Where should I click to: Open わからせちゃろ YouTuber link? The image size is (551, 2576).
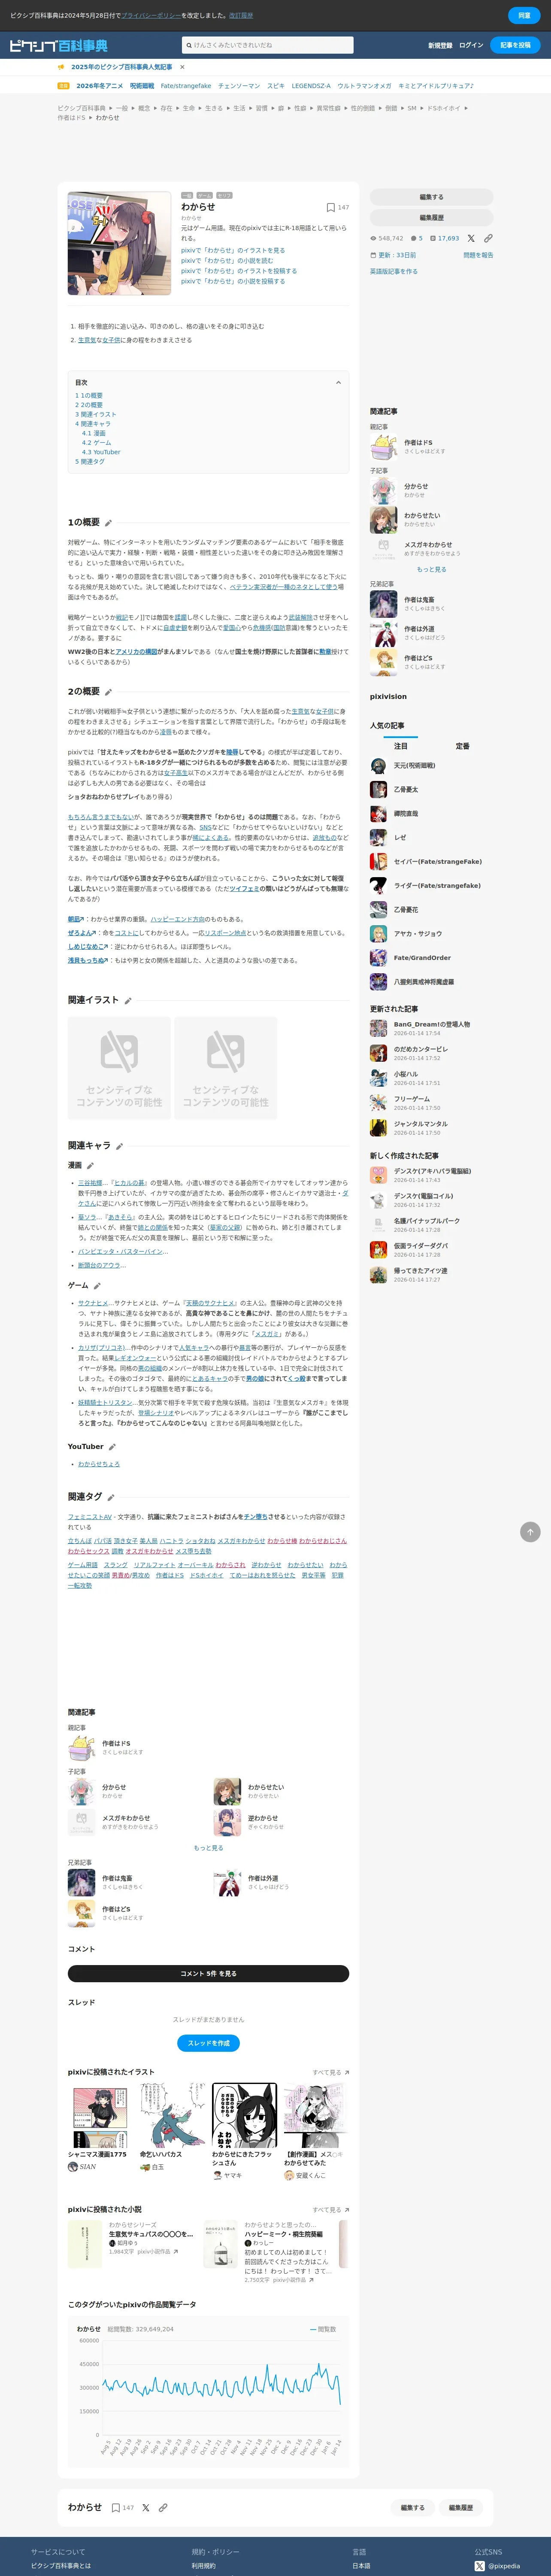click(99, 1464)
